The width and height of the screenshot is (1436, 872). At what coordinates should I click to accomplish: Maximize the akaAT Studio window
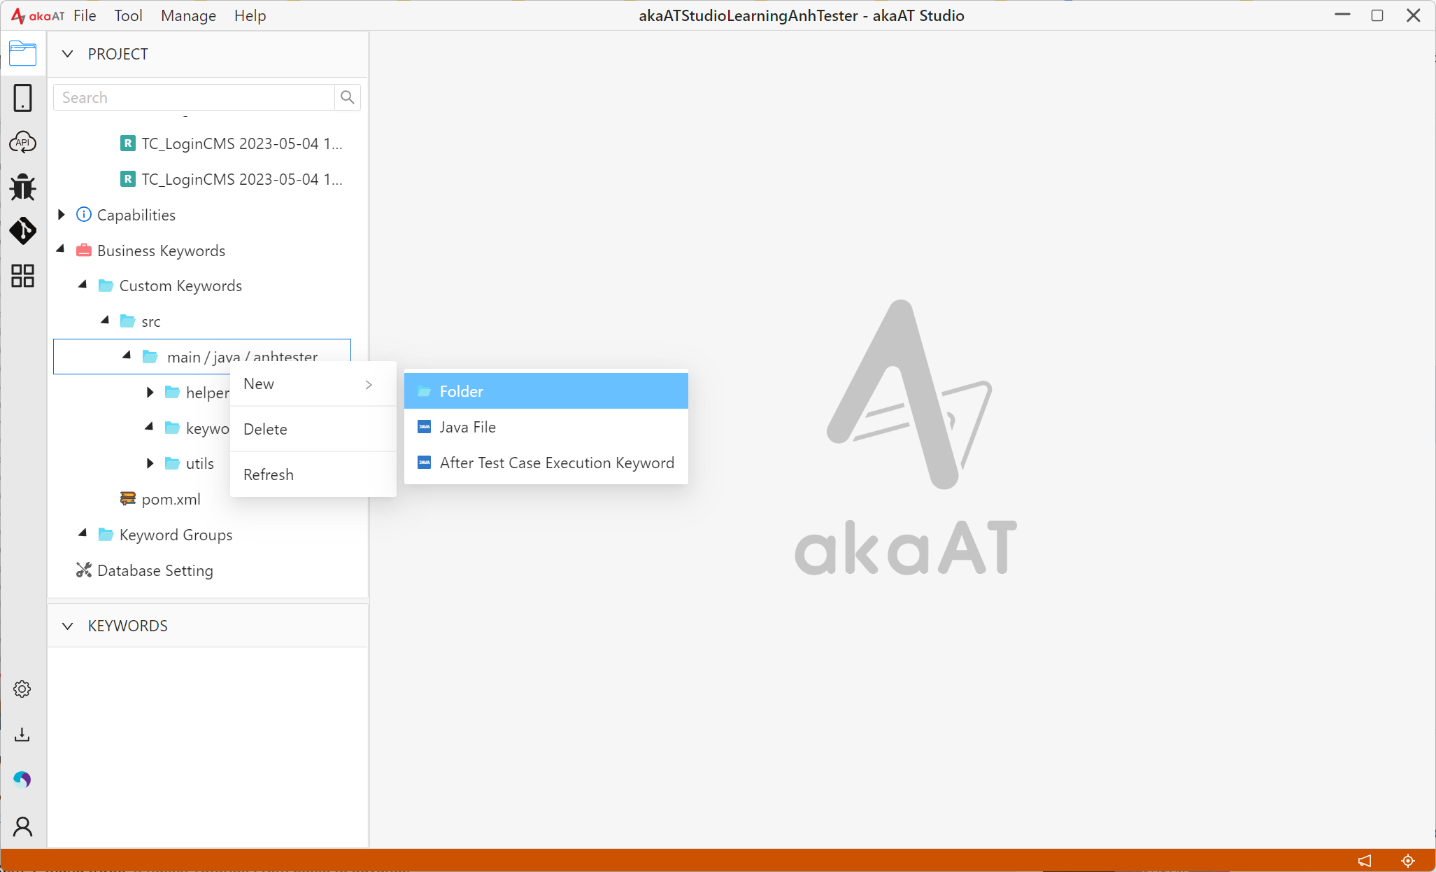1377,15
